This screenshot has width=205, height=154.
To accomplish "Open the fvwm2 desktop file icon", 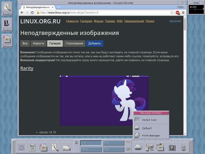I will 7,9.
